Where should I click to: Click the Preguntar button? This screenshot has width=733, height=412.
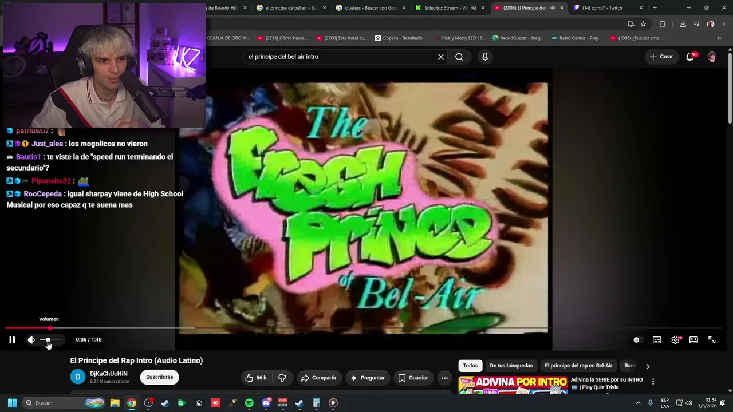tap(367, 378)
